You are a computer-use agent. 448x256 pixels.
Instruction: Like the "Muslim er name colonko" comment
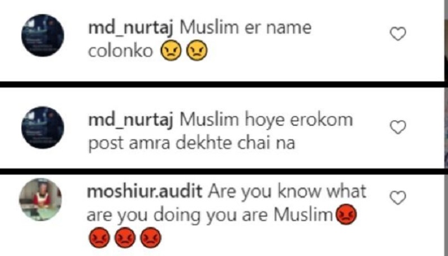(x=398, y=34)
